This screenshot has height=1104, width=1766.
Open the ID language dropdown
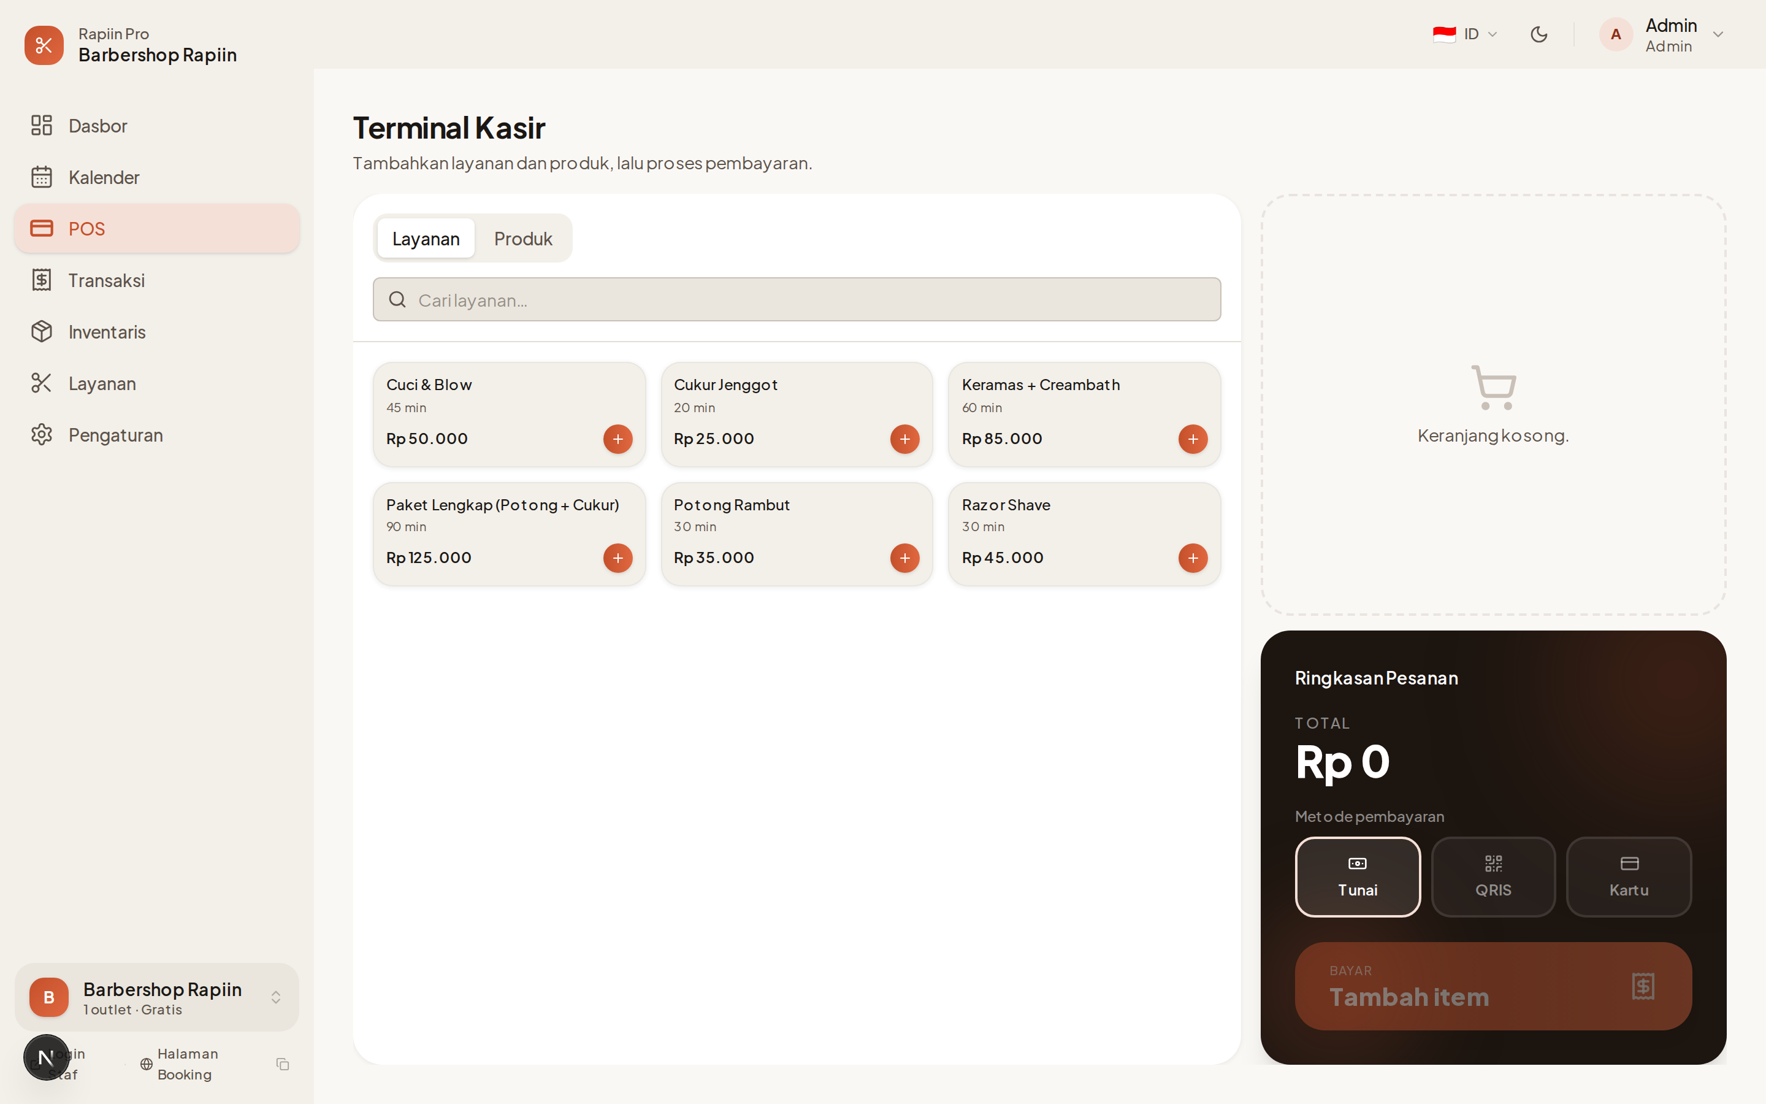[x=1466, y=34]
